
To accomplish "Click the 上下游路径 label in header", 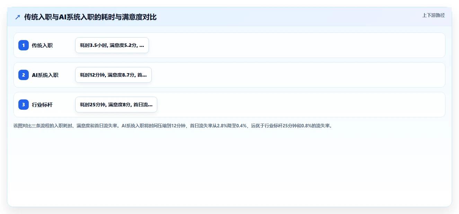I will point(433,15).
